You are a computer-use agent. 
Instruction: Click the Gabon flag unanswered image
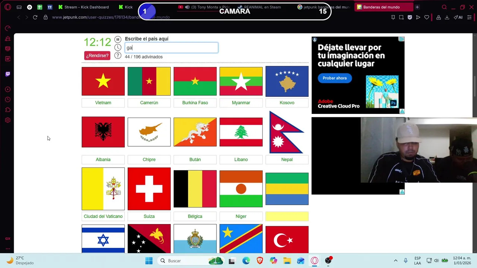(x=287, y=189)
